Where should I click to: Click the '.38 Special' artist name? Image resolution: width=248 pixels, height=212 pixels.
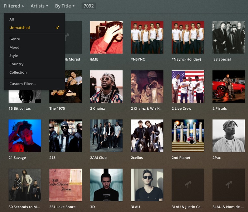click(221, 59)
